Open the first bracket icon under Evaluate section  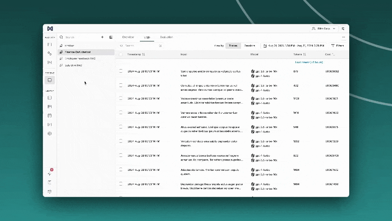pyautogui.click(x=50, y=45)
